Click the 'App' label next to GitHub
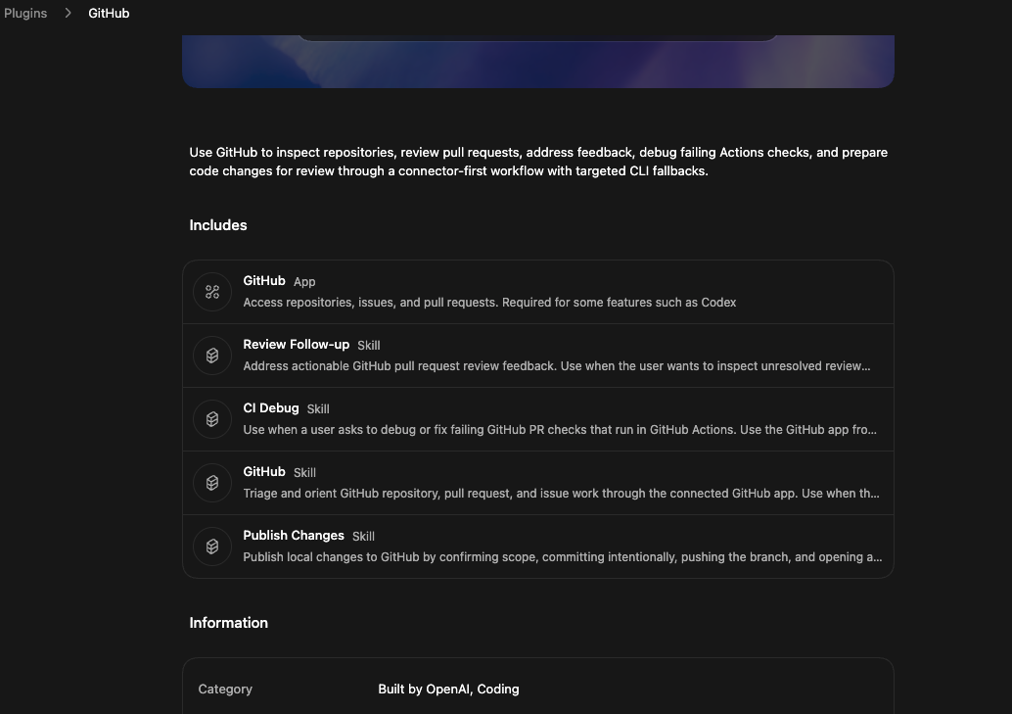This screenshot has width=1012, height=714. [x=304, y=282]
